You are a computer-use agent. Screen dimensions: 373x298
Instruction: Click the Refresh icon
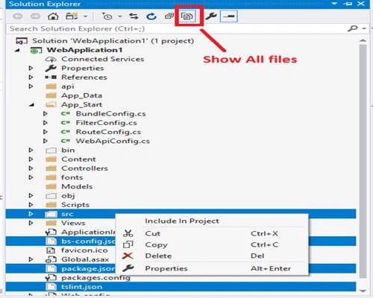[x=151, y=16]
